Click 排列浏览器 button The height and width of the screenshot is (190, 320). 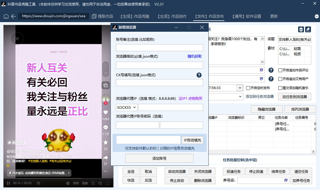coord(300,109)
